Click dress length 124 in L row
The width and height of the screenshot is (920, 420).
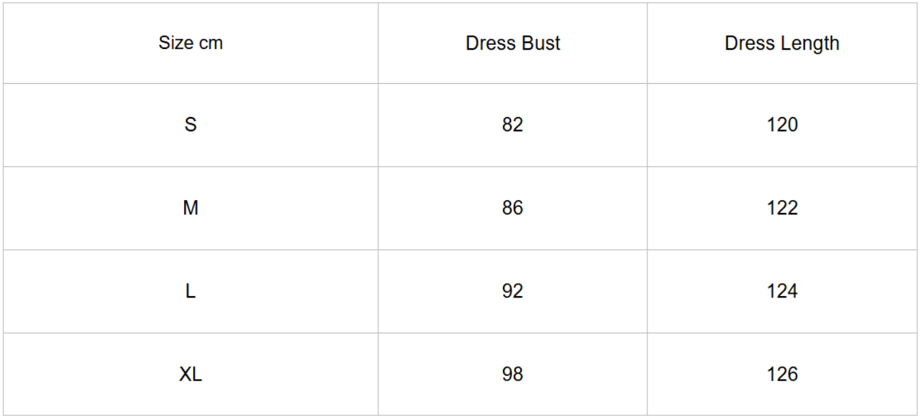click(x=782, y=291)
